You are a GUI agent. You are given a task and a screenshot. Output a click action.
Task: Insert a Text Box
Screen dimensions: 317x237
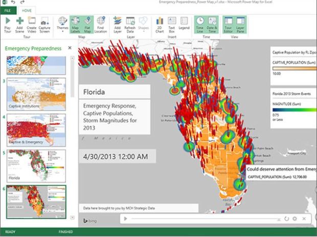[172, 25]
